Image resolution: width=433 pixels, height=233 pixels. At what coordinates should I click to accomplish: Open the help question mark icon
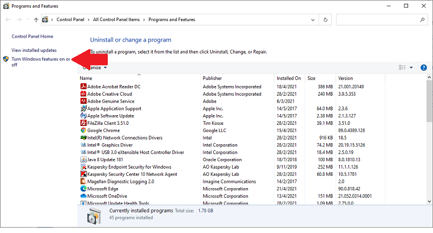(424, 68)
